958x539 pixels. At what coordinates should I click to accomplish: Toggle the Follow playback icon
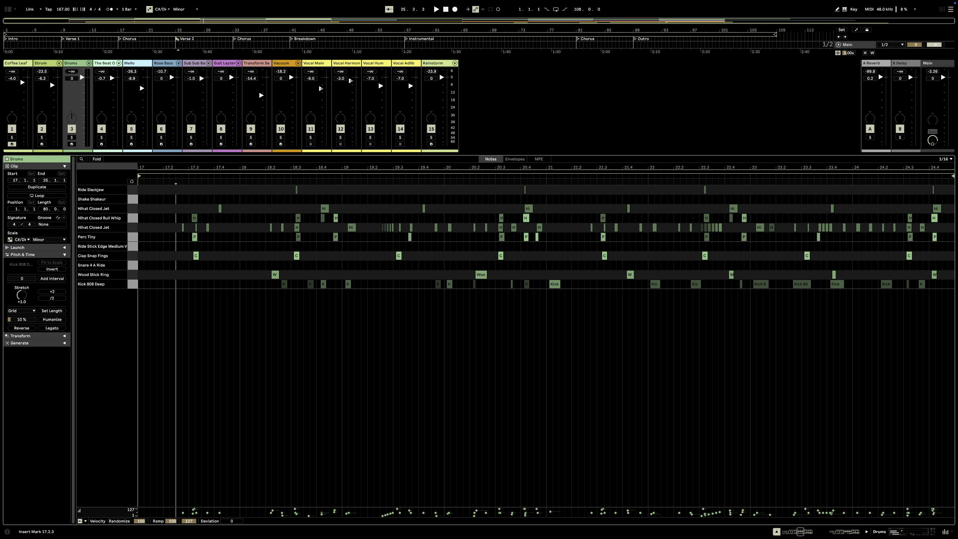coord(389,9)
